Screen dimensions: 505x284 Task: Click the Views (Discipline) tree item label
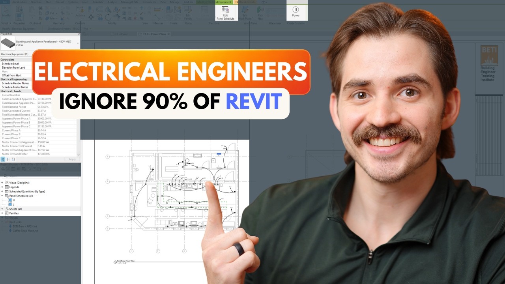click(x=19, y=183)
